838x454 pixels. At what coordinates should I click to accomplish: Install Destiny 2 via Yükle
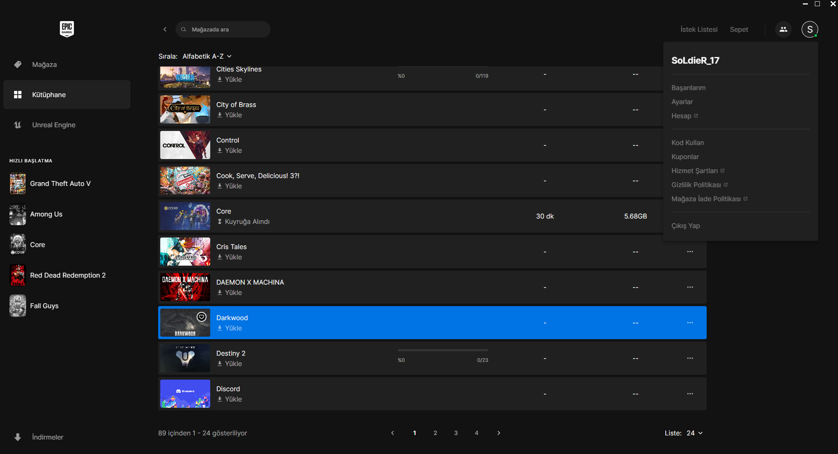[x=230, y=364]
